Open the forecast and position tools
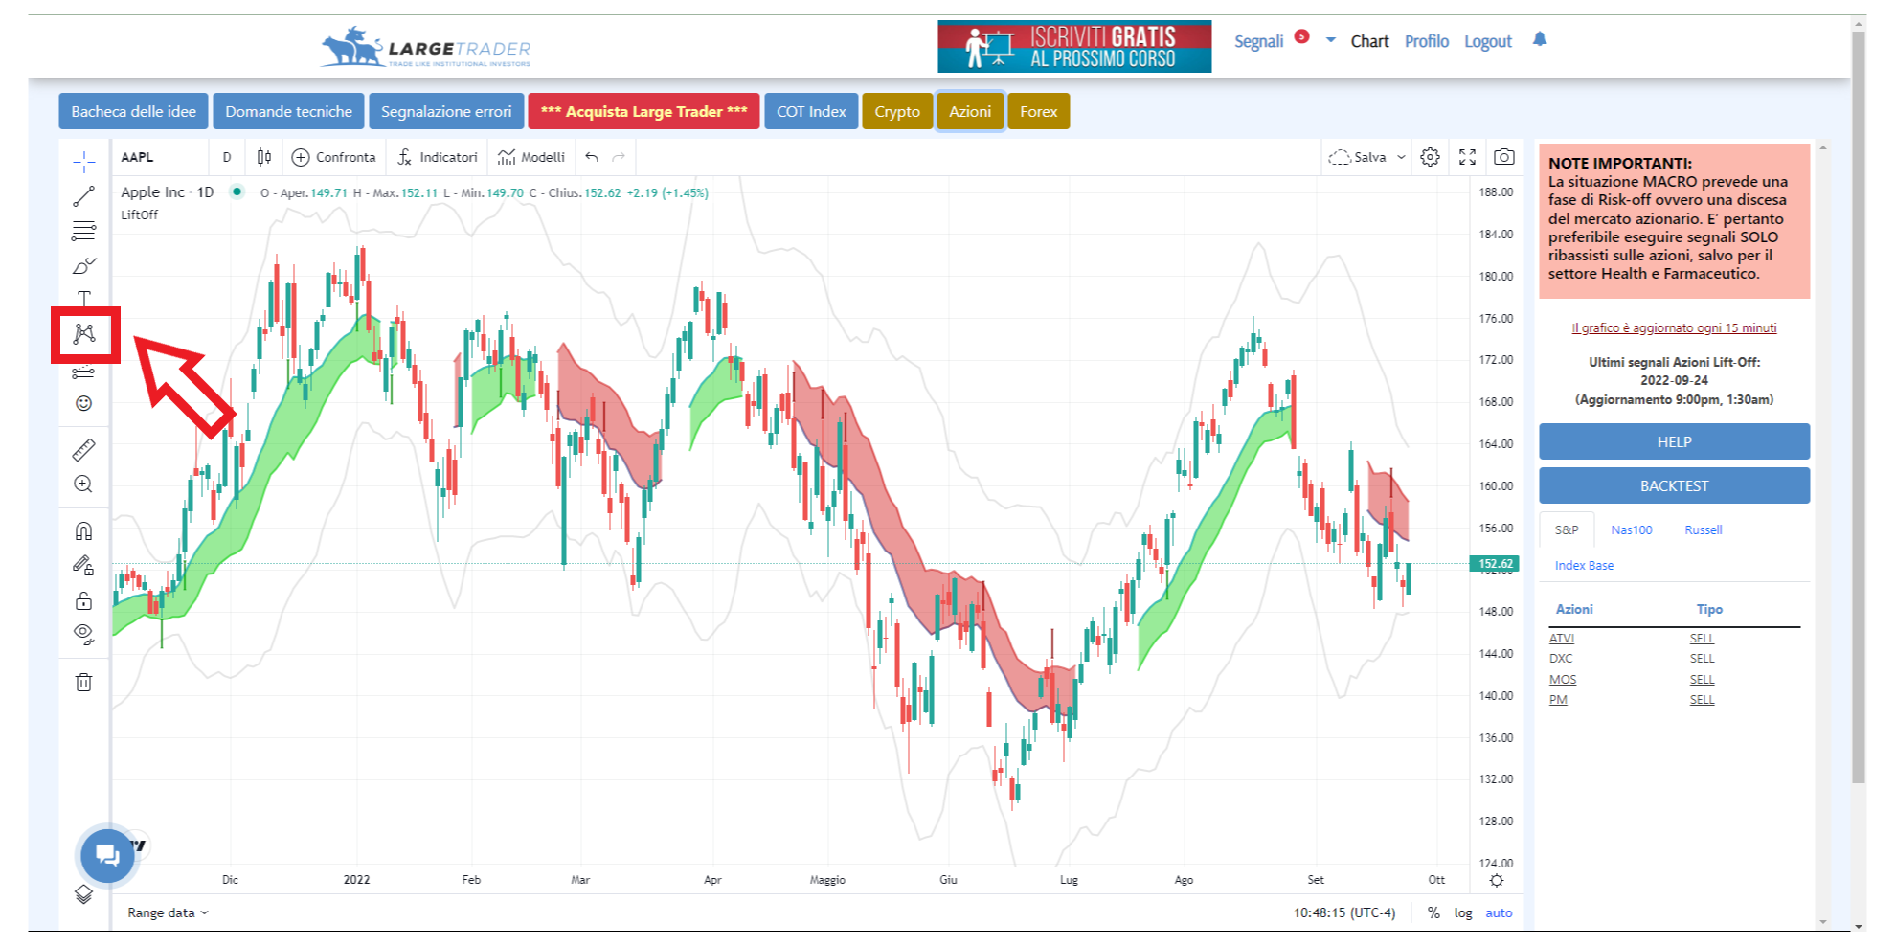1896x946 pixels. click(x=84, y=372)
